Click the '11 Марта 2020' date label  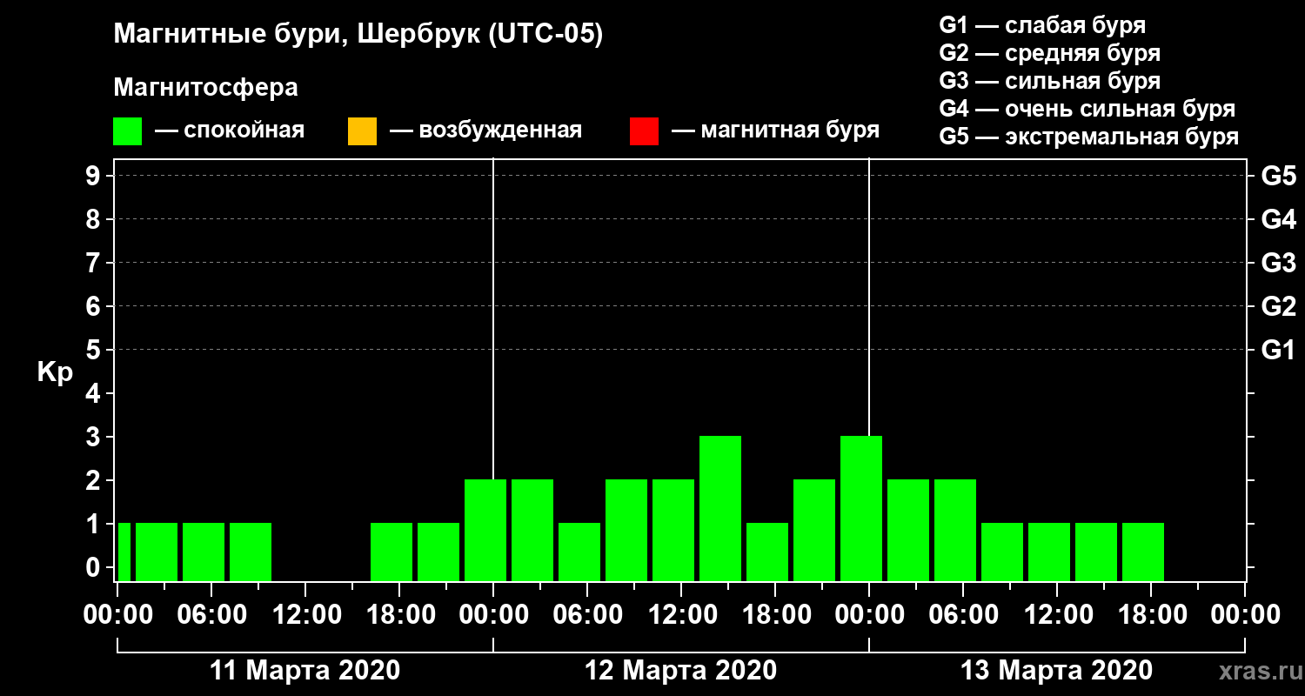click(305, 671)
